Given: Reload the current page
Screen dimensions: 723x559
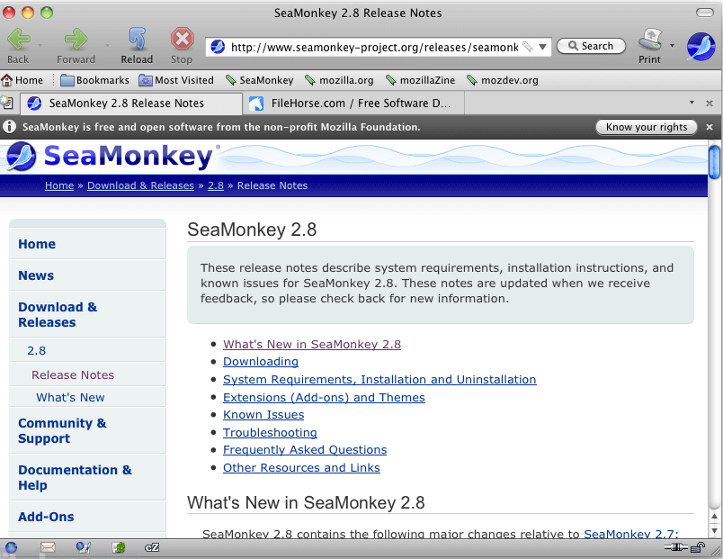Looking at the screenshot, I should [137, 40].
